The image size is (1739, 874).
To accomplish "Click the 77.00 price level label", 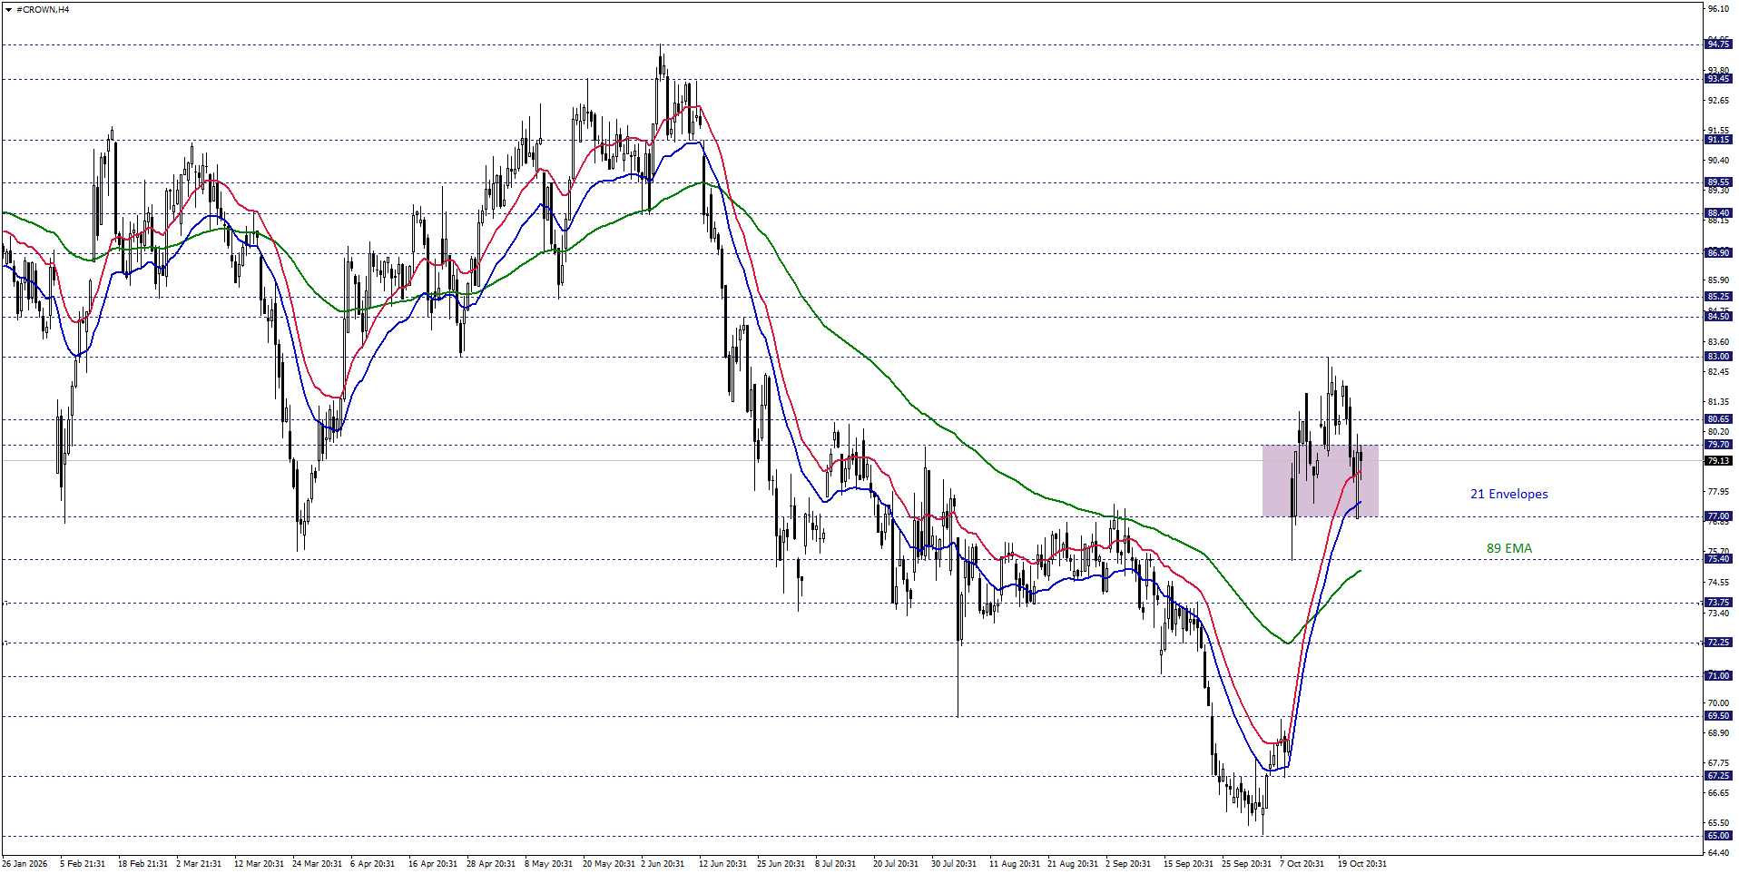I will tap(1718, 516).
